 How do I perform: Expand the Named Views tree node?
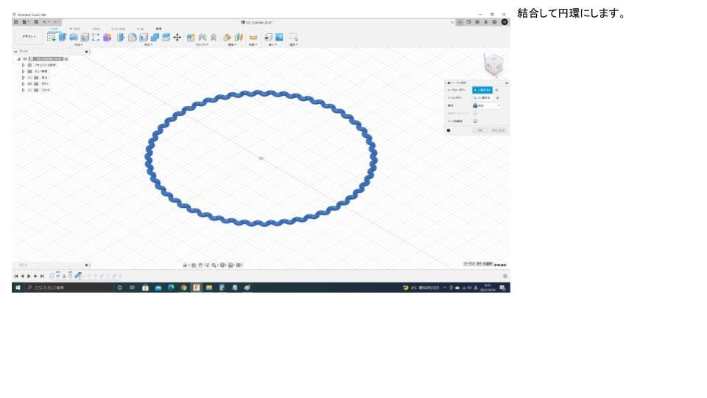(23, 71)
